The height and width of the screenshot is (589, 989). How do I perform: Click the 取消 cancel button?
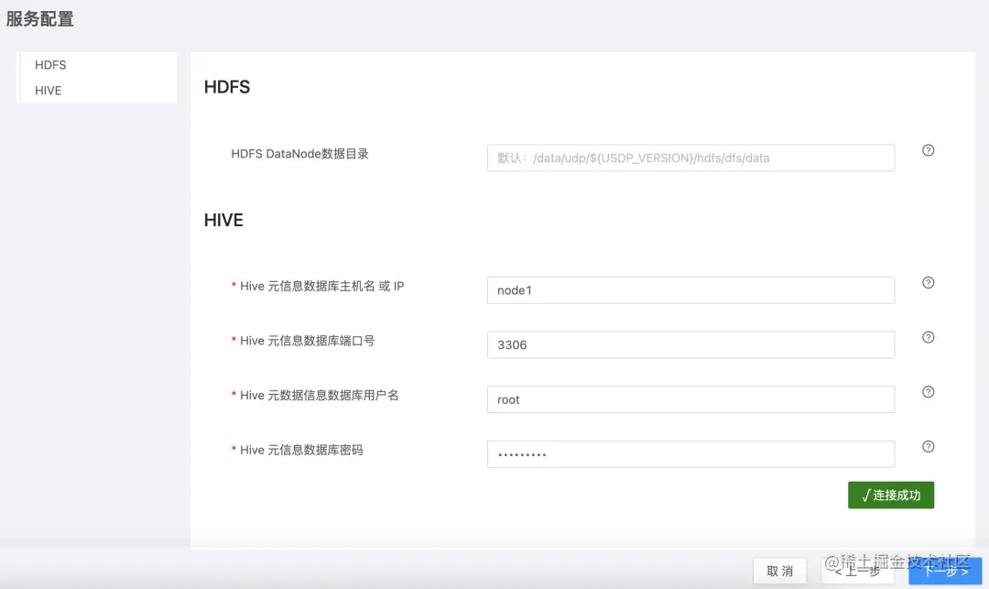[779, 571]
